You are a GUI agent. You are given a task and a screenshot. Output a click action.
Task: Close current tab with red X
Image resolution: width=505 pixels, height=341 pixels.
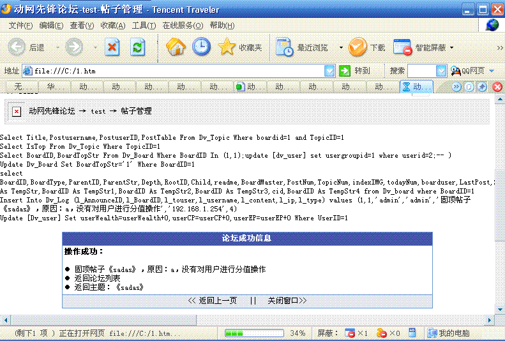coord(497,87)
